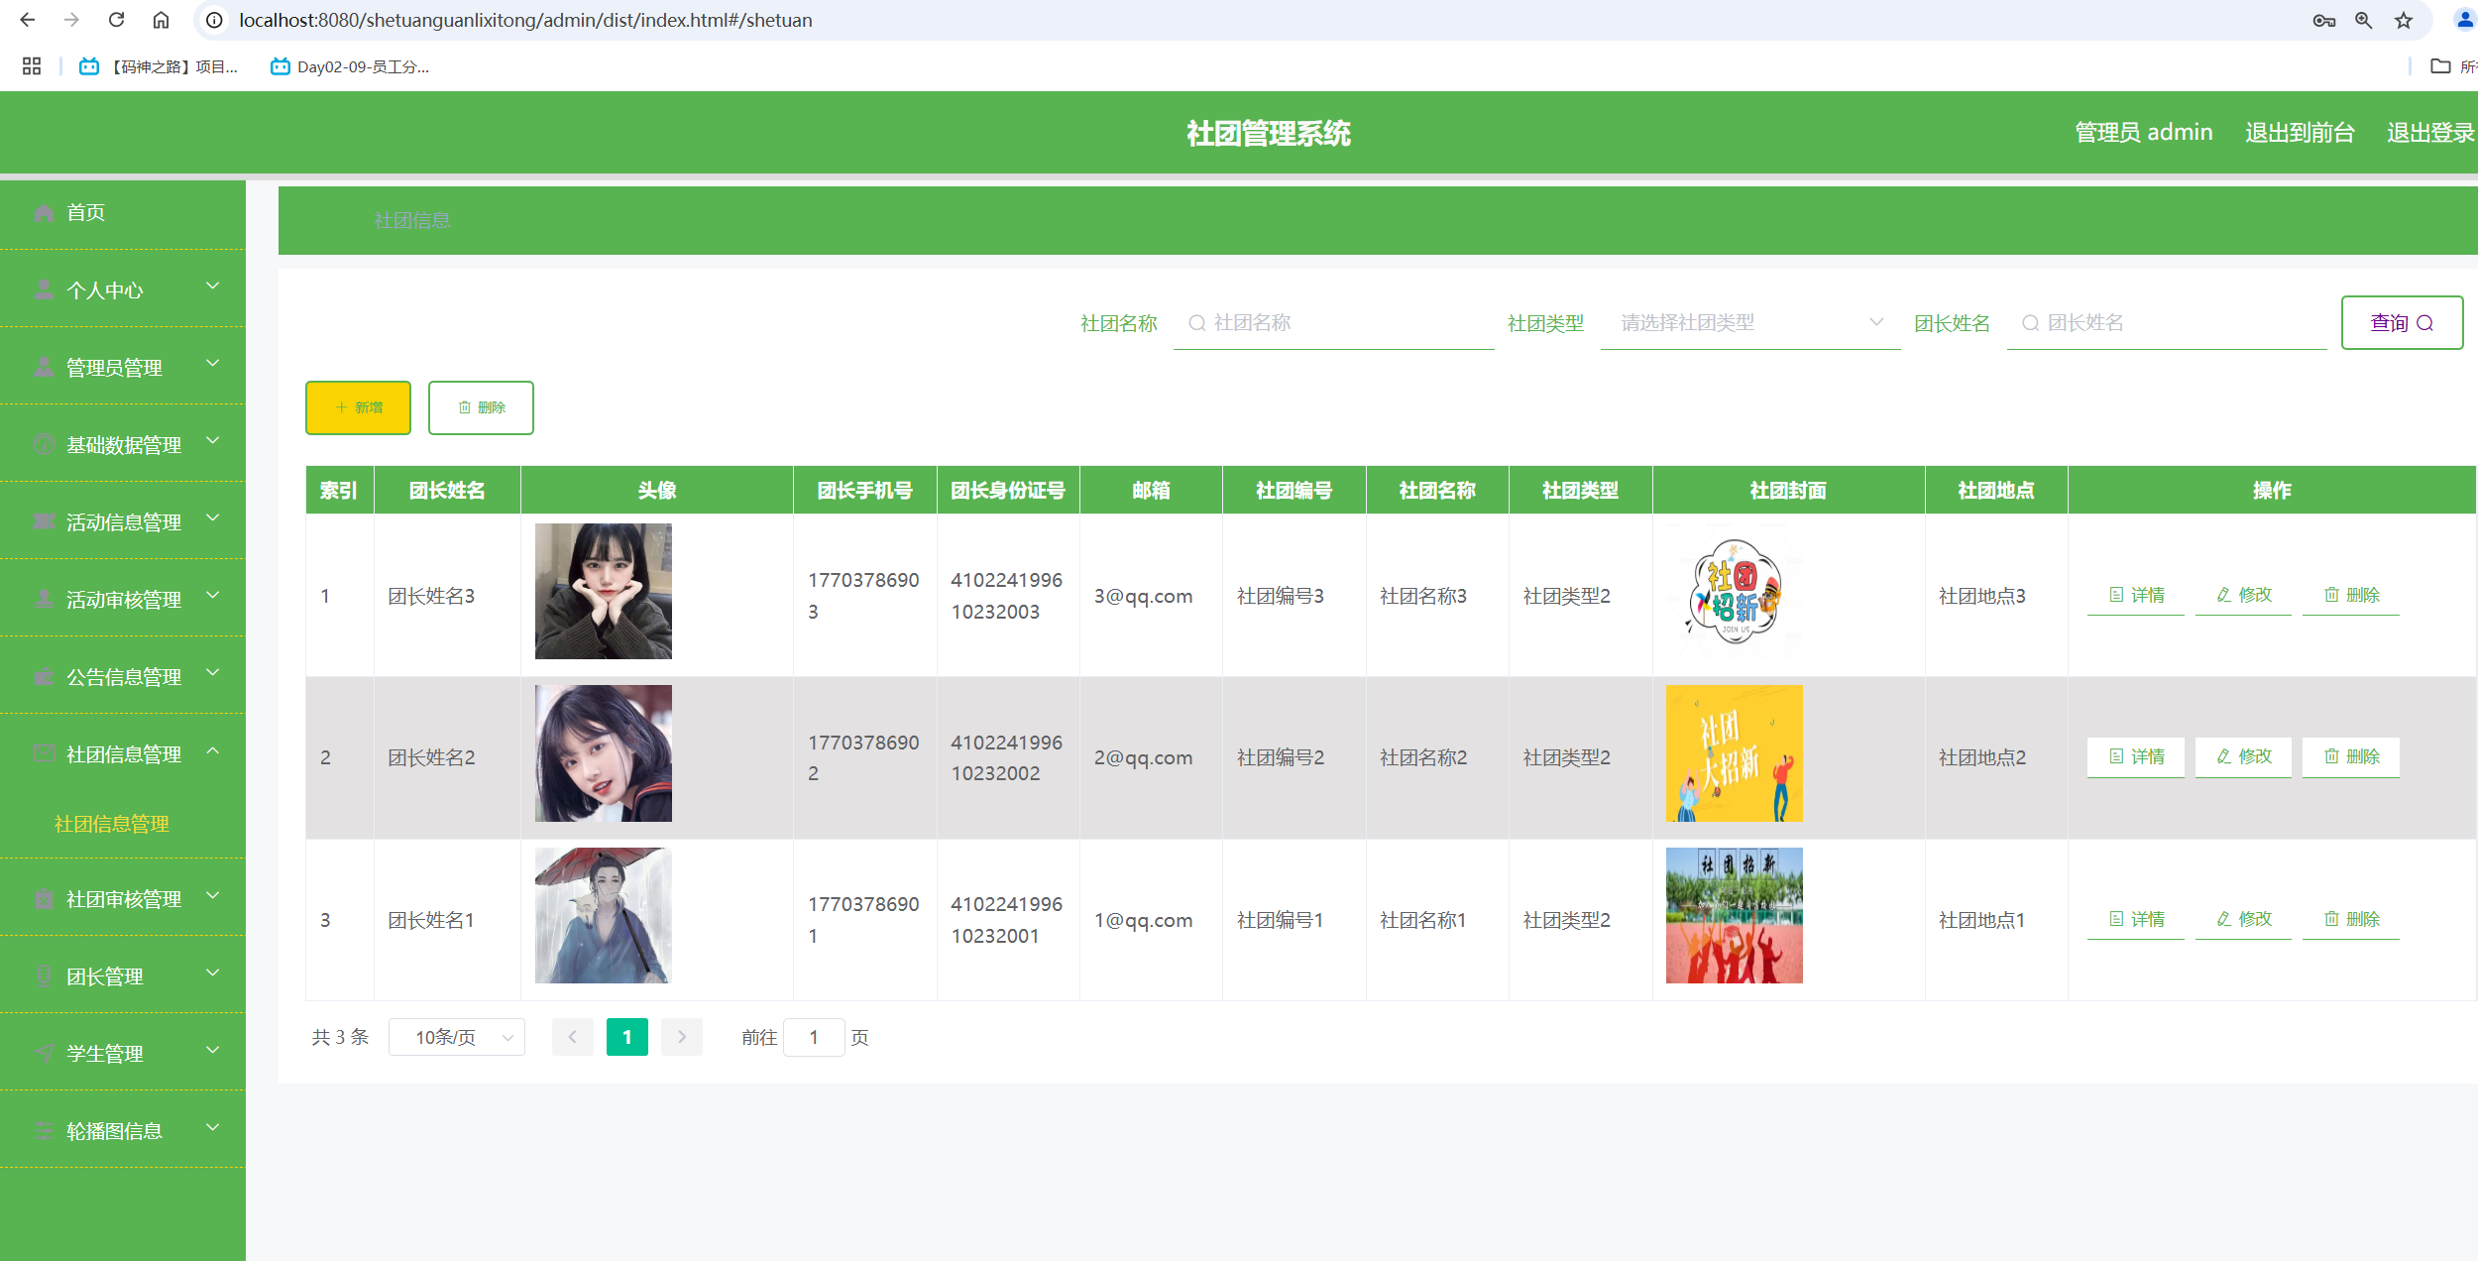Screen dimensions: 2478x1261
Task: Click 详情 icon for 团长姓名3 row
Action: (x=2116, y=595)
